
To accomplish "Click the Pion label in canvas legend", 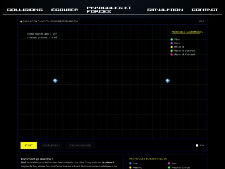I will pos(177,39).
